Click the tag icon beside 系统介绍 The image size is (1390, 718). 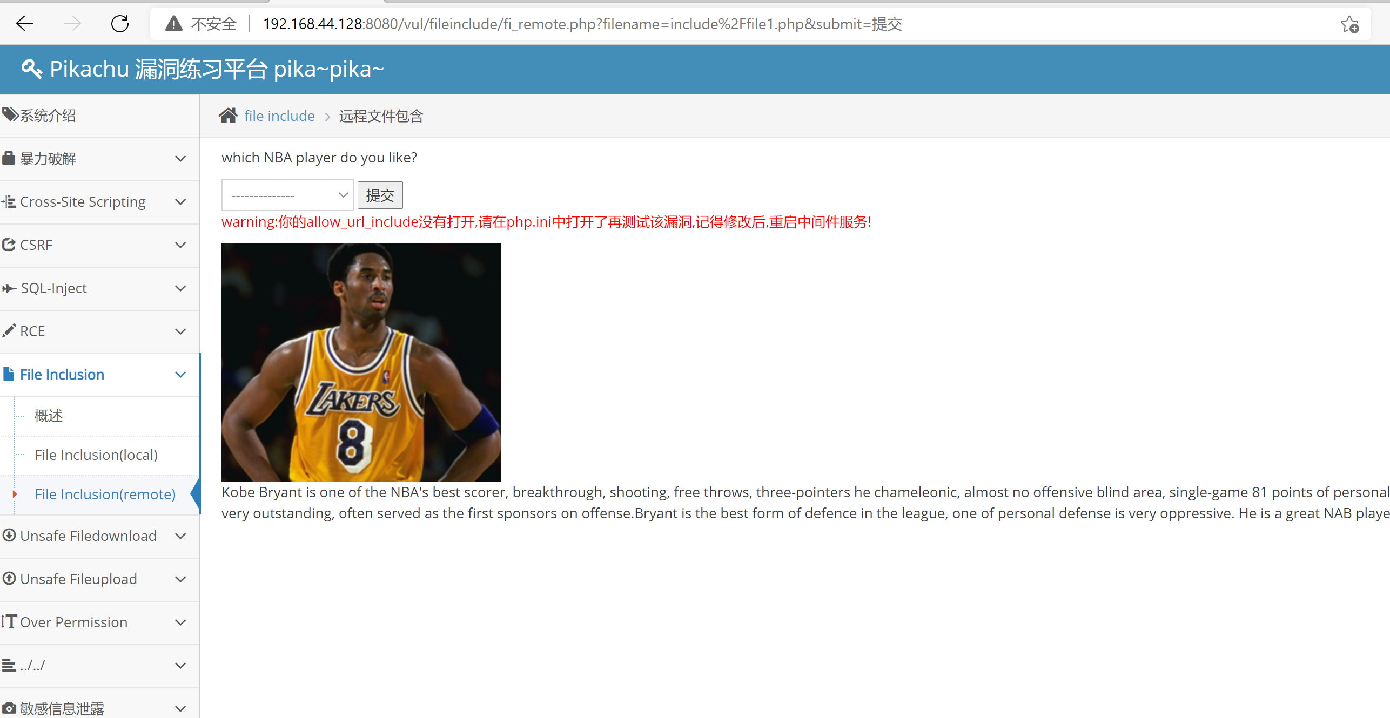tap(10, 115)
